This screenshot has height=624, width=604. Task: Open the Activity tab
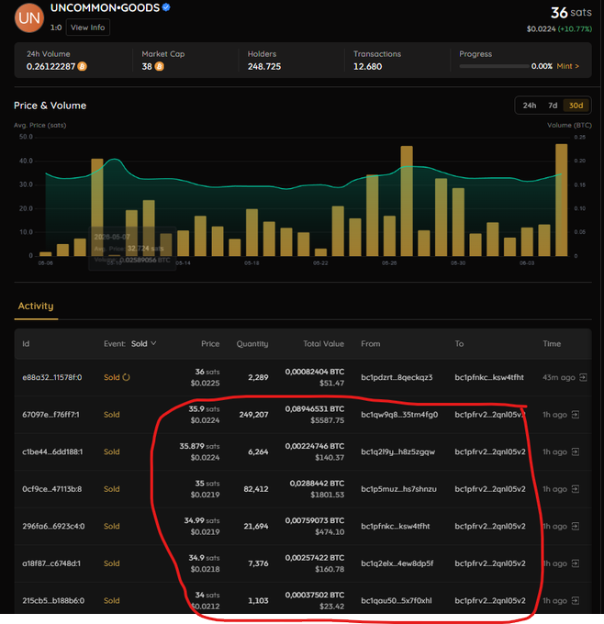point(36,306)
